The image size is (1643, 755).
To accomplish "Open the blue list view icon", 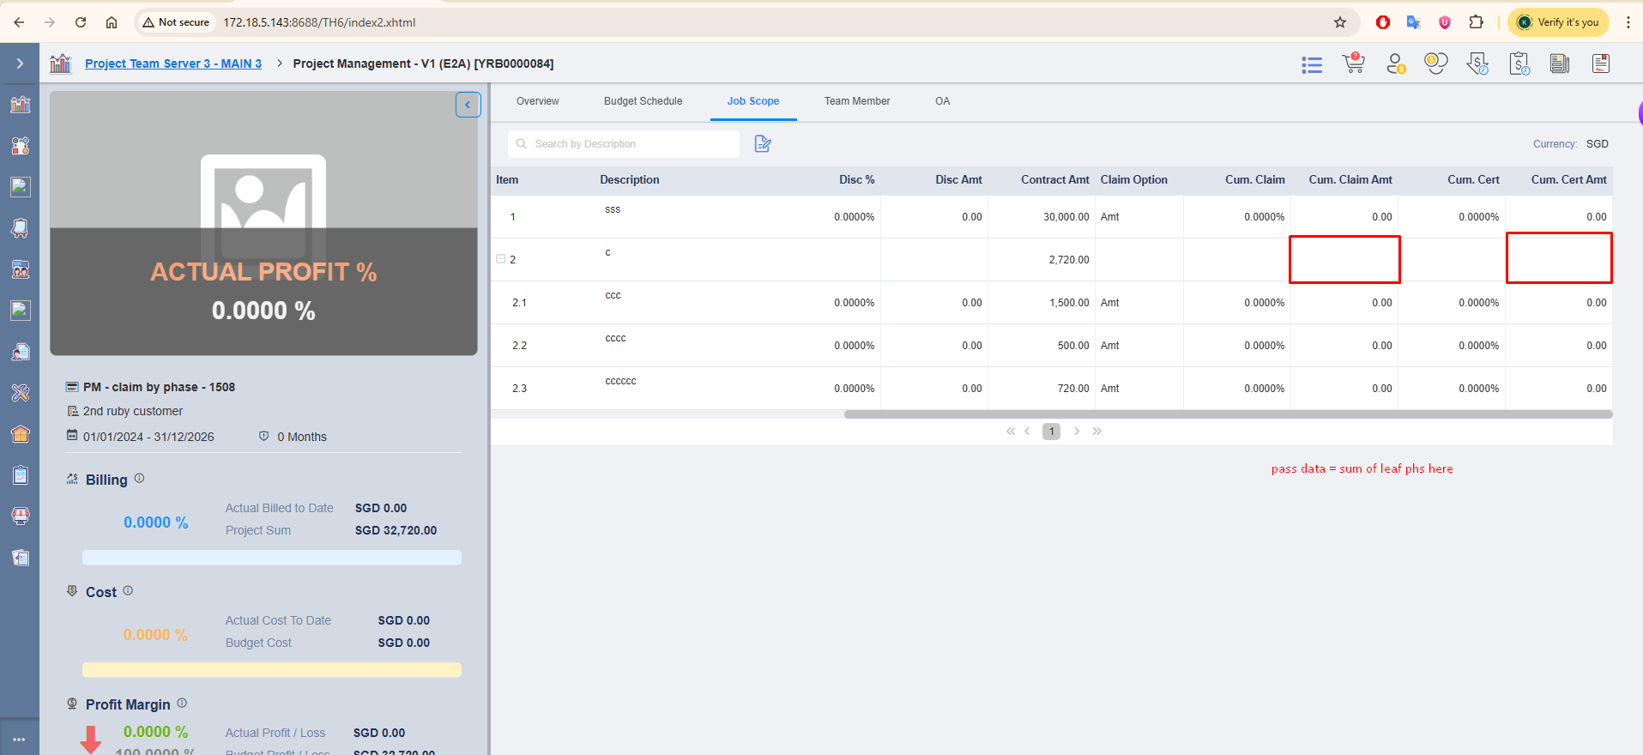I will (x=1312, y=64).
